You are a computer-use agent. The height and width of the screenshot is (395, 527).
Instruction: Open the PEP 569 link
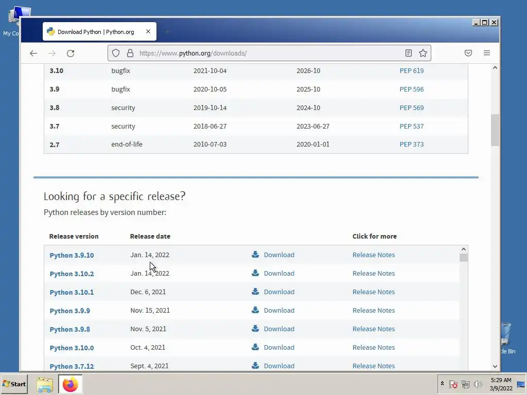click(411, 108)
